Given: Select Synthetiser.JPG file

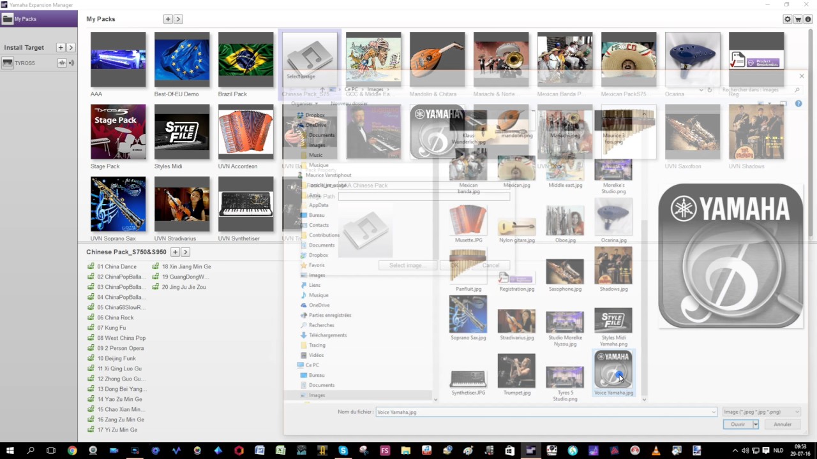Looking at the screenshot, I should 468,381.
